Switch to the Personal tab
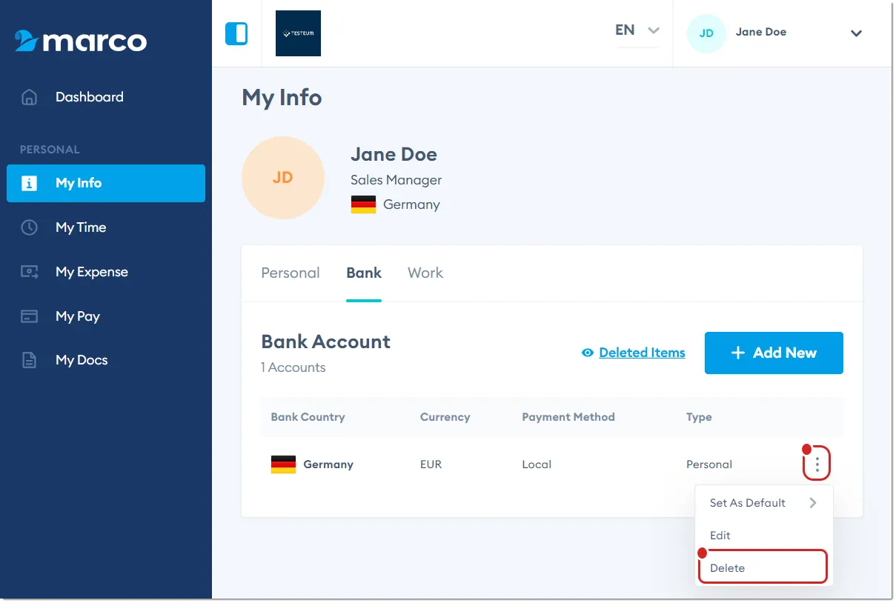 [x=291, y=273]
